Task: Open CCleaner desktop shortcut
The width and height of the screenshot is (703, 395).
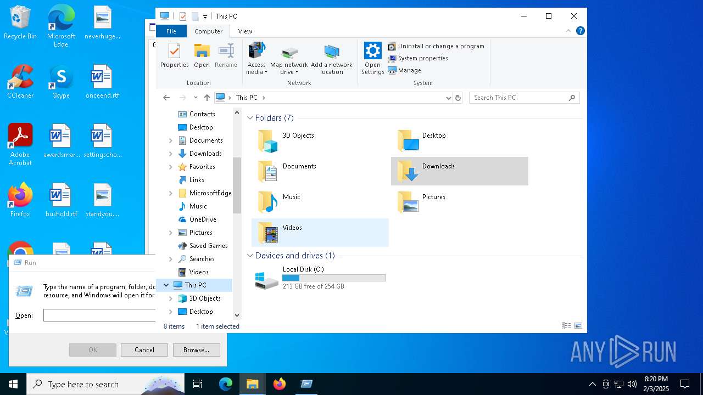Action: pyautogui.click(x=20, y=82)
